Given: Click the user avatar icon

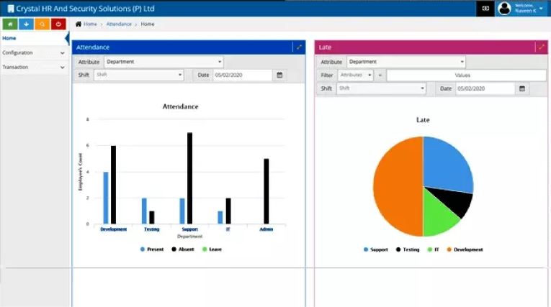Looking at the screenshot, I should [504, 8].
